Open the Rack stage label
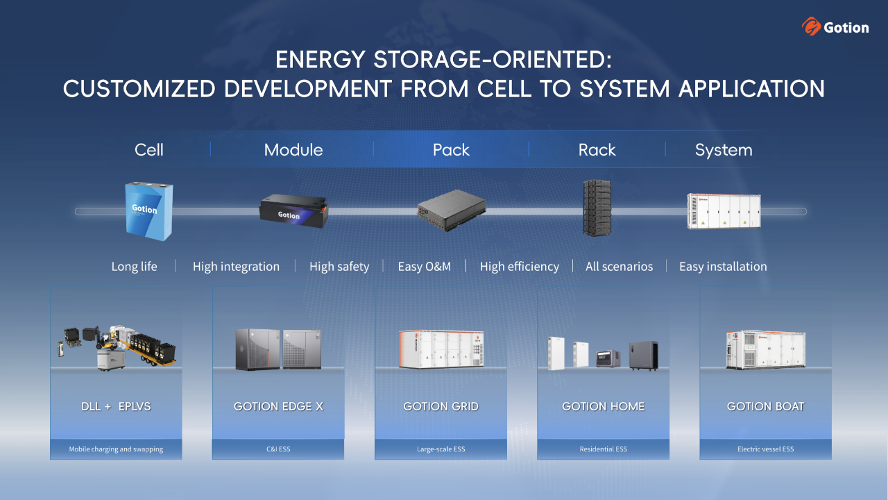Image resolution: width=888 pixels, height=500 pixels. (x=597, y=150)
